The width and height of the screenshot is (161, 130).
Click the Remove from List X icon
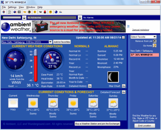click(155, 41)
